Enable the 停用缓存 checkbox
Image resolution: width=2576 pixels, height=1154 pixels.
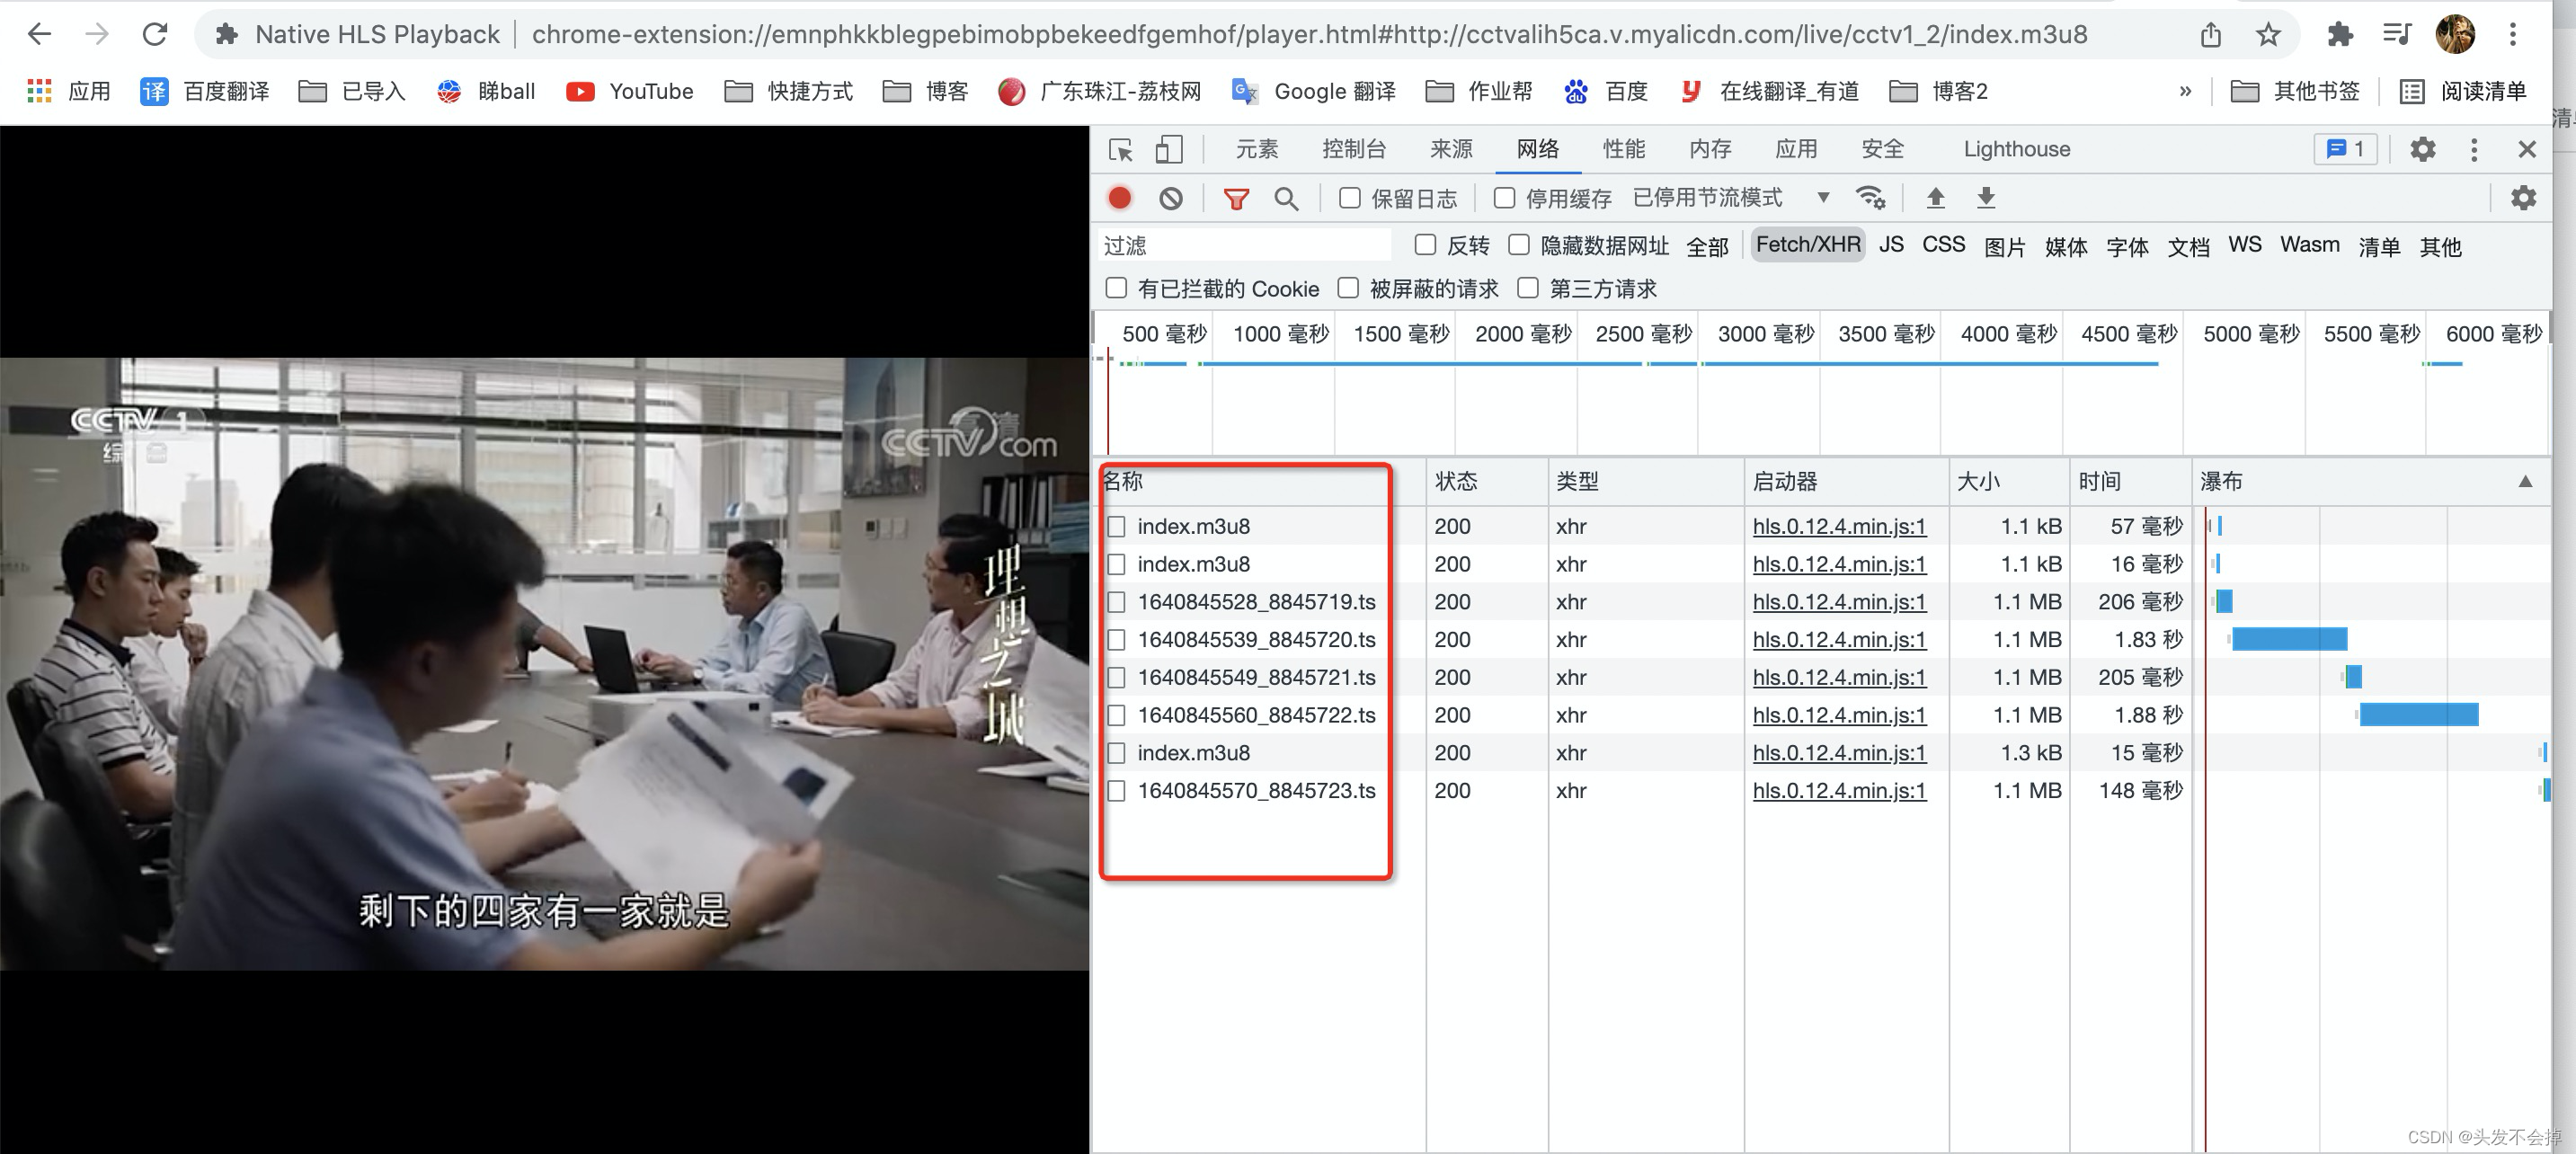coord(1504,198)
